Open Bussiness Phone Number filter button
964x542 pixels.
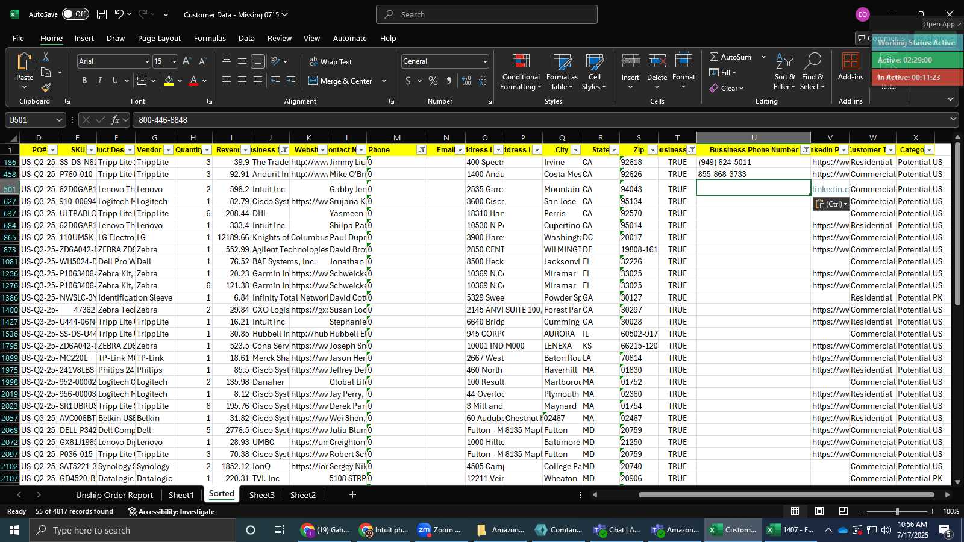click(806, 150)
